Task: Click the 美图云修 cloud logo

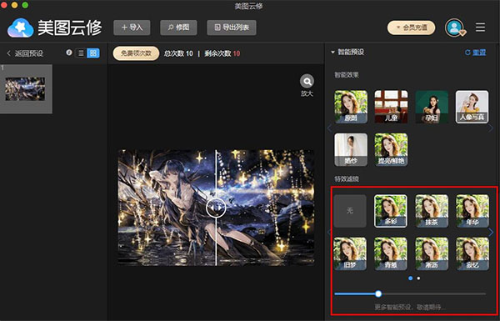Action: (20, 28)
